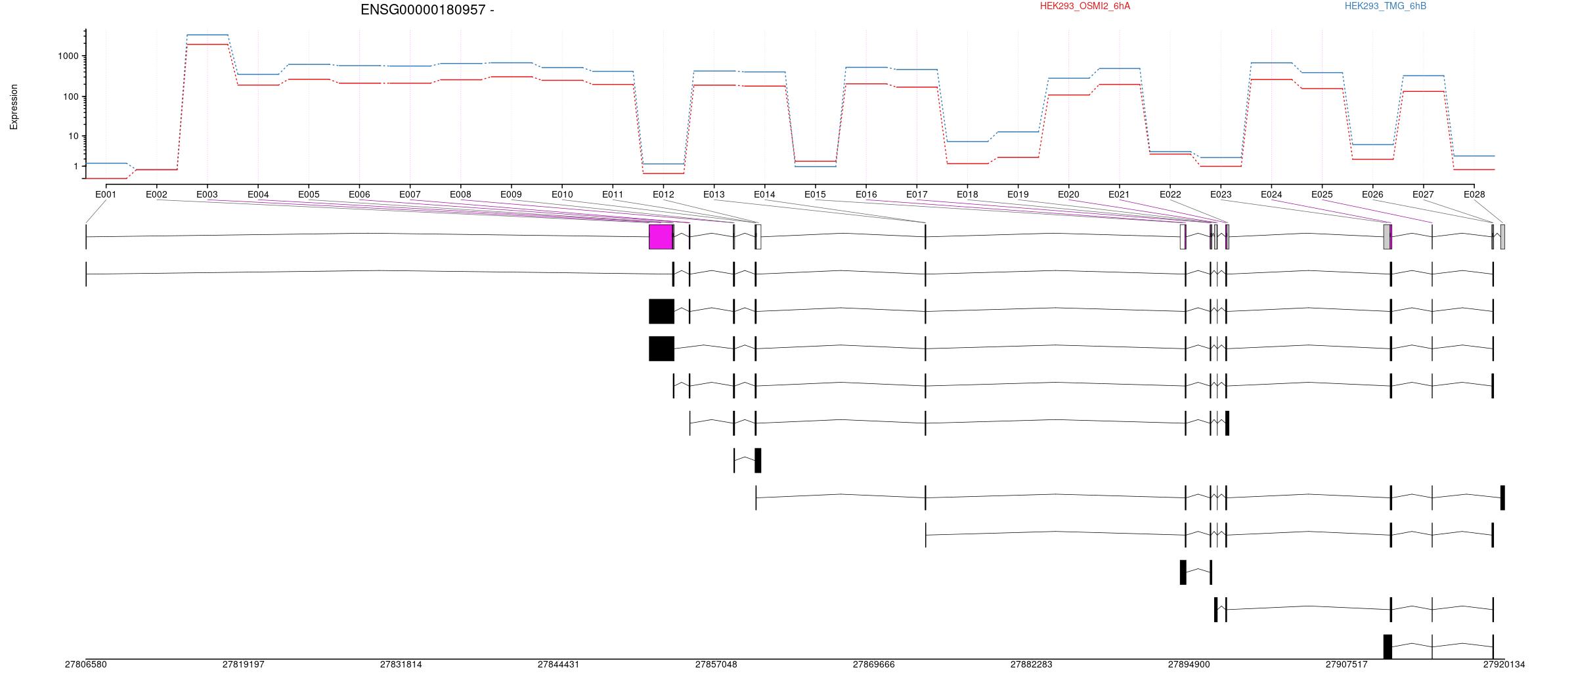Click exon label E018
The image size is (1576, 676).
pyautogui.click(x=967, y=194)
